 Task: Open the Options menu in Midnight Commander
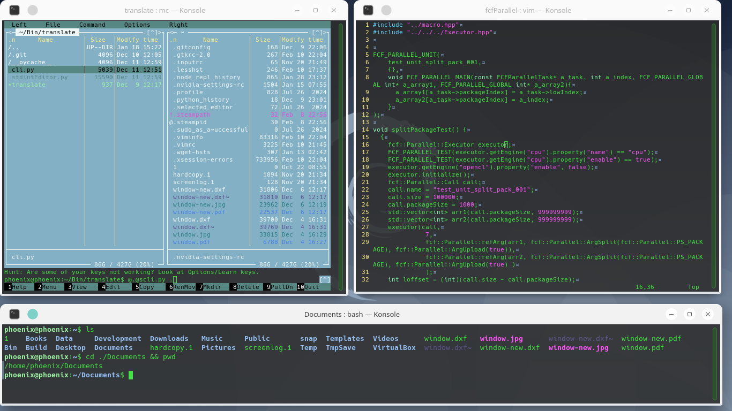[x=137, y=25]
